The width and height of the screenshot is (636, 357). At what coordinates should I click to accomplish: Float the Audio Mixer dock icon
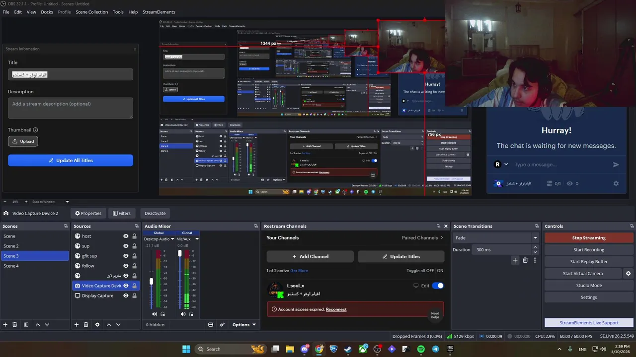[255, 226]
